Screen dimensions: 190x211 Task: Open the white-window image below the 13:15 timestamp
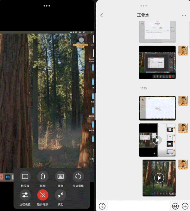coord(157,108)
